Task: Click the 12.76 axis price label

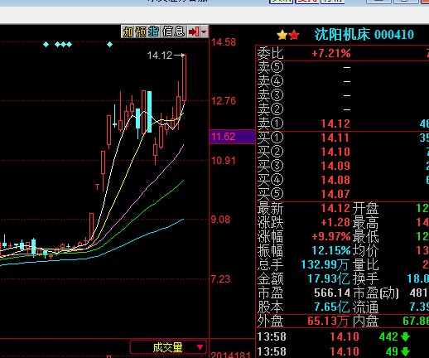Action: coord(224,101)
